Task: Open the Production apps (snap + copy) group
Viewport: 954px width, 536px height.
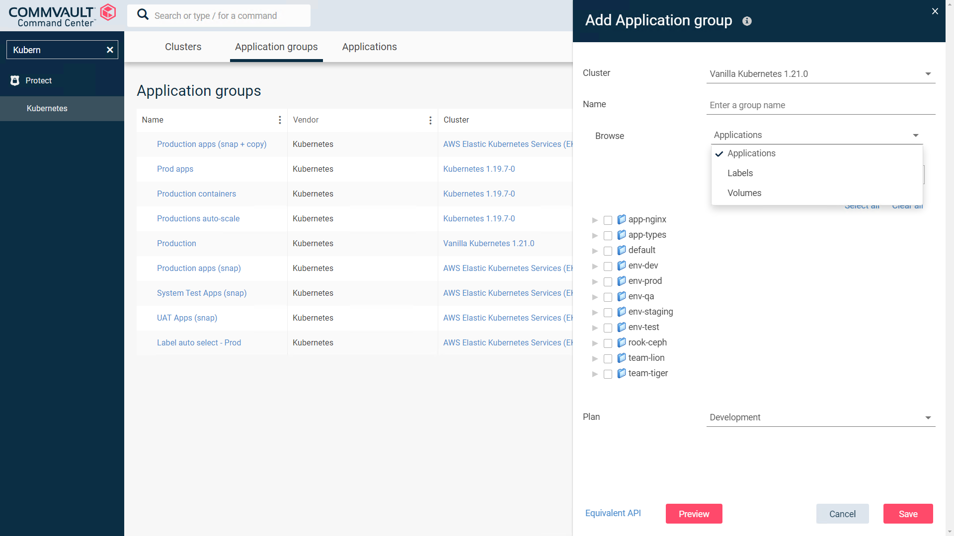Action: pyautogui.click(x=212, y=144)
